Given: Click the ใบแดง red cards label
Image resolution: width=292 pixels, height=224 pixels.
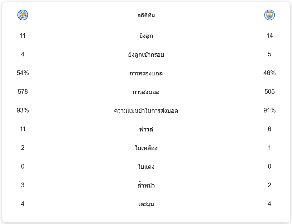Looking at the screenshot, I should pyautogui.click(x=146, y=167).
